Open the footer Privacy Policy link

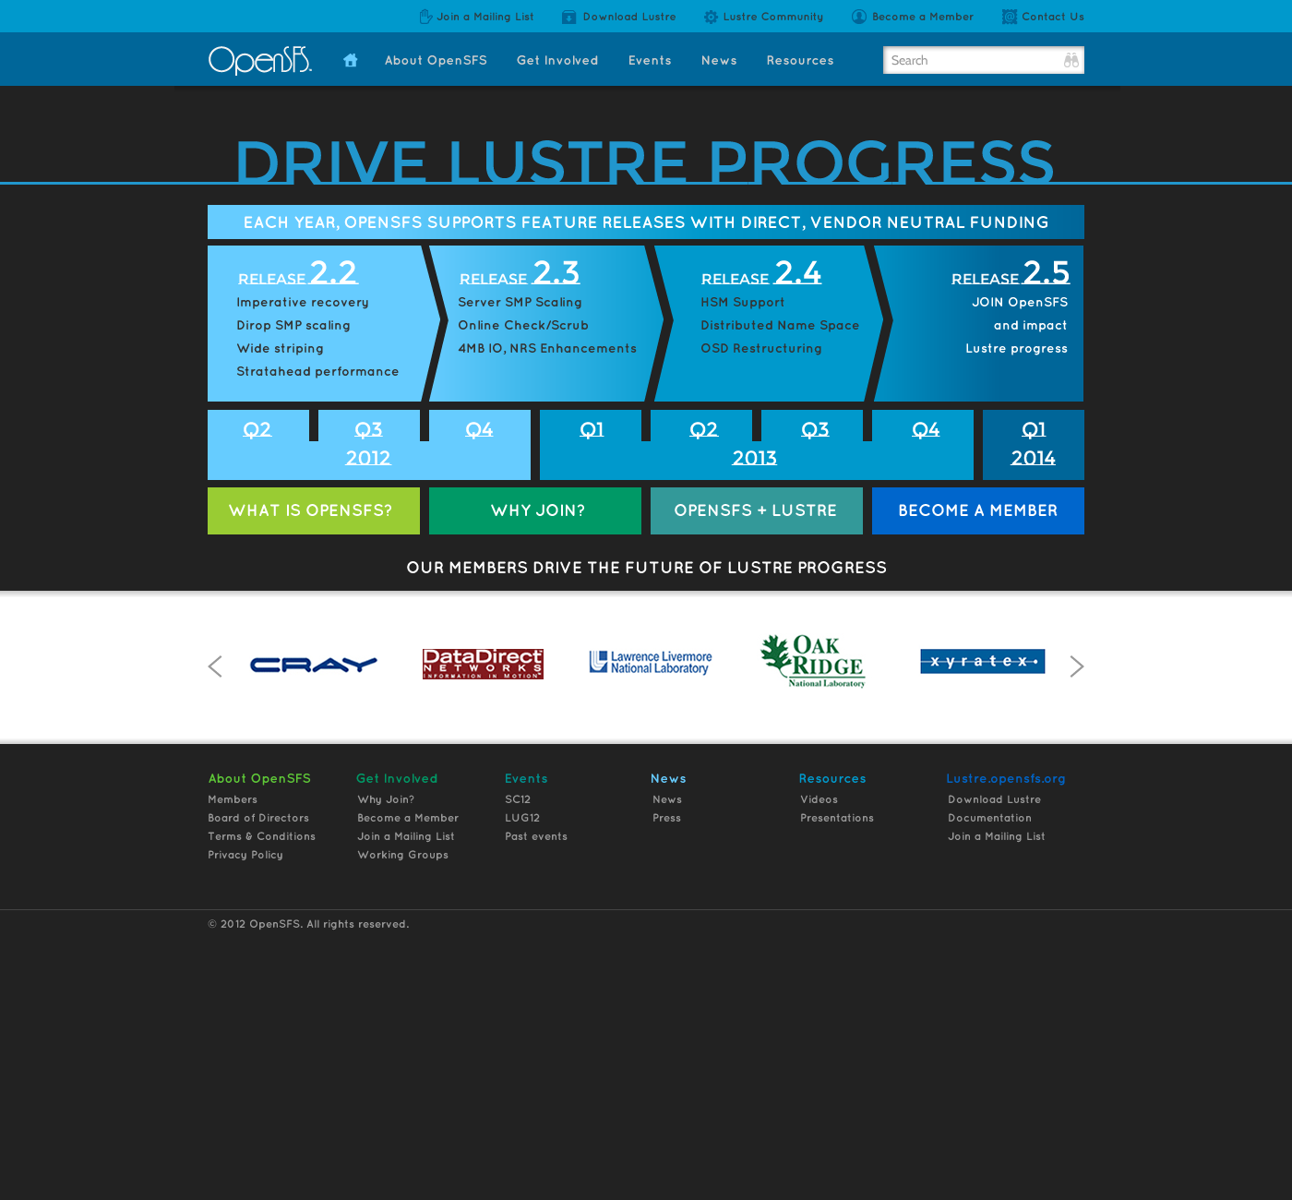[x=245, y=855]
